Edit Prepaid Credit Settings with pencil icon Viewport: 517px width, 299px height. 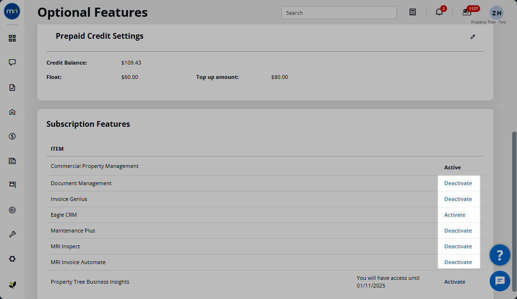(x=473, y=36)
